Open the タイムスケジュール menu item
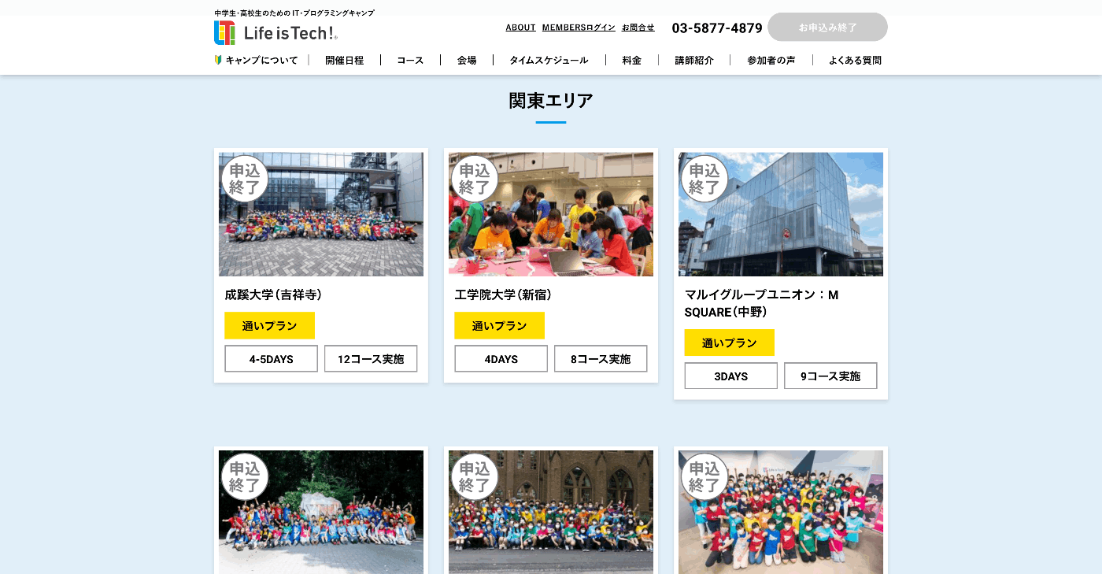This screenshot has width=1102, height=574. (x=549, y=60)
